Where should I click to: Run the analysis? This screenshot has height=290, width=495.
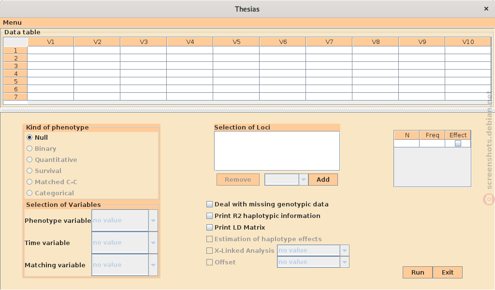pos(418,272)
